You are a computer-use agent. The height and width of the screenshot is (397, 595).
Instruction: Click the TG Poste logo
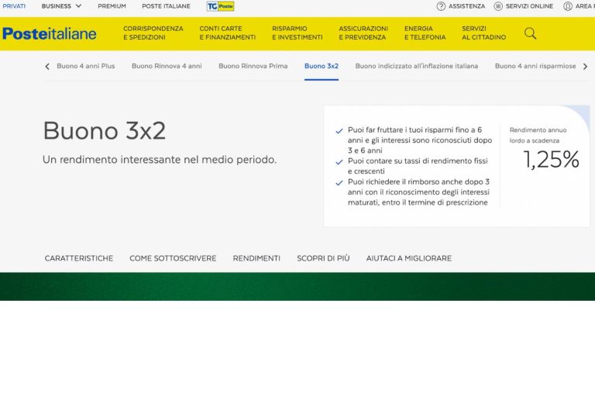click(x=220, y=6)
